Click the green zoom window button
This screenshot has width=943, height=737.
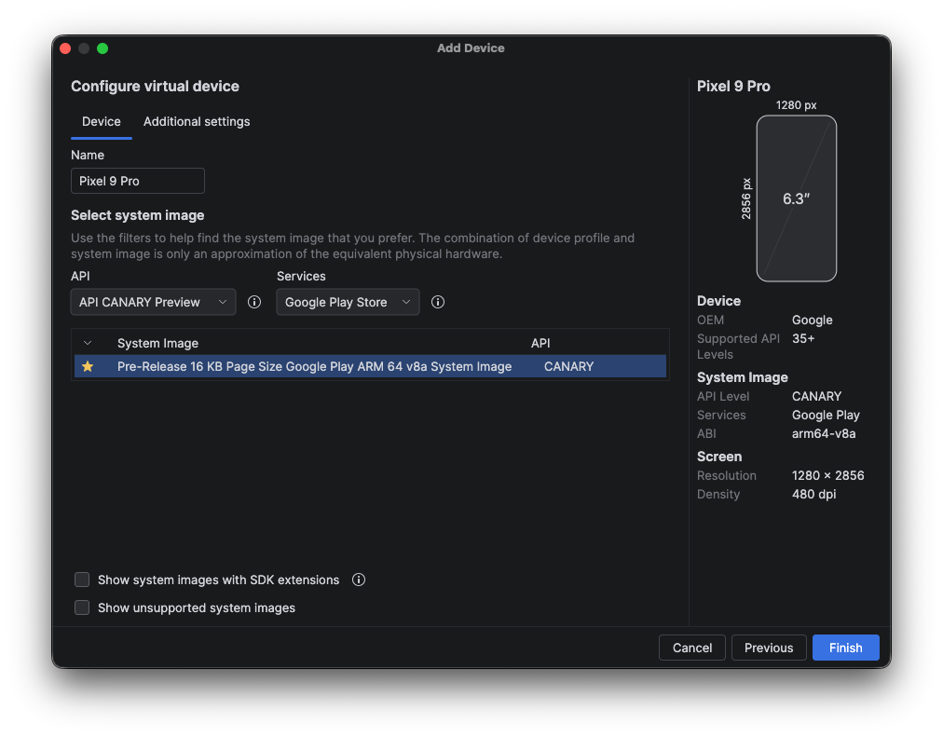[x=102, y=48]
